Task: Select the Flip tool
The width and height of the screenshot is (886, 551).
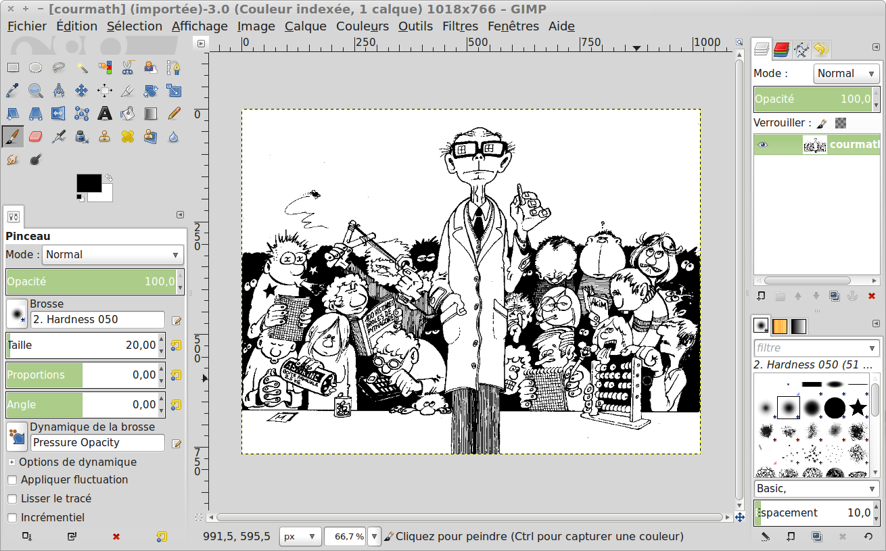Action: pos(59,114)
